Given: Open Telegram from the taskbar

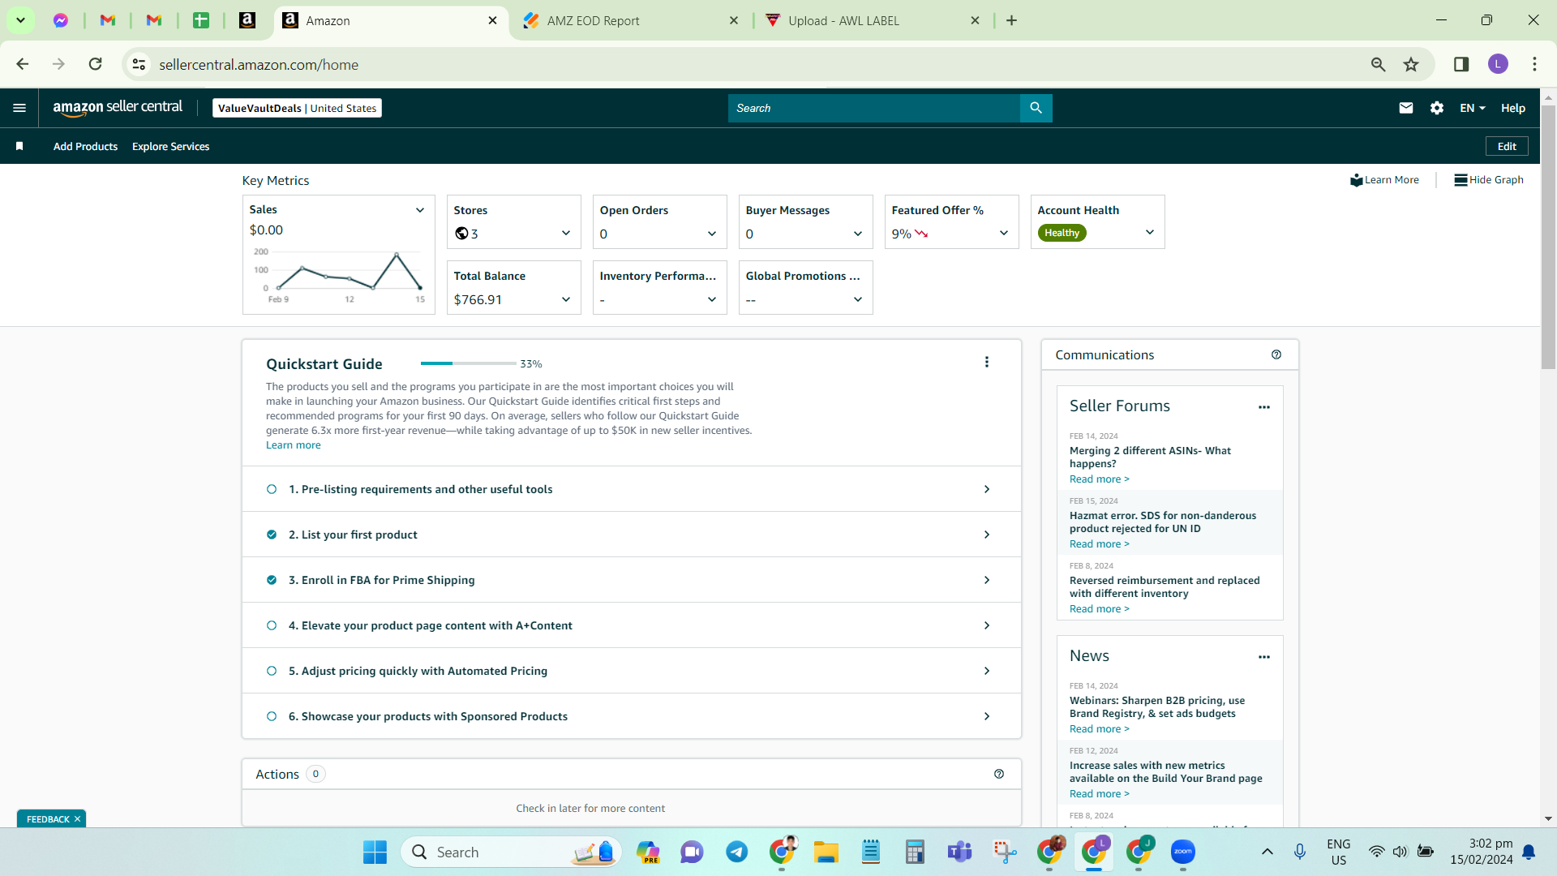Looking at the screenshot, I should tap(736, 852).
